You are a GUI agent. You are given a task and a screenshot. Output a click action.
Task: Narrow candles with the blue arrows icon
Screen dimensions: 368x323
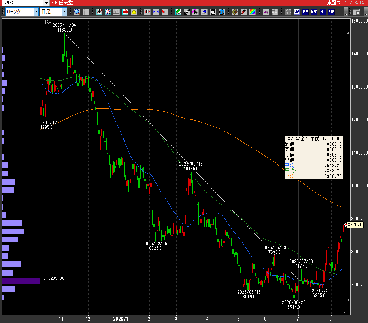(x=156, y=12)
